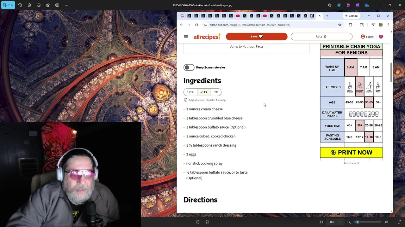
Task: Open site information icon in address bar
Action: click(206, 25)
